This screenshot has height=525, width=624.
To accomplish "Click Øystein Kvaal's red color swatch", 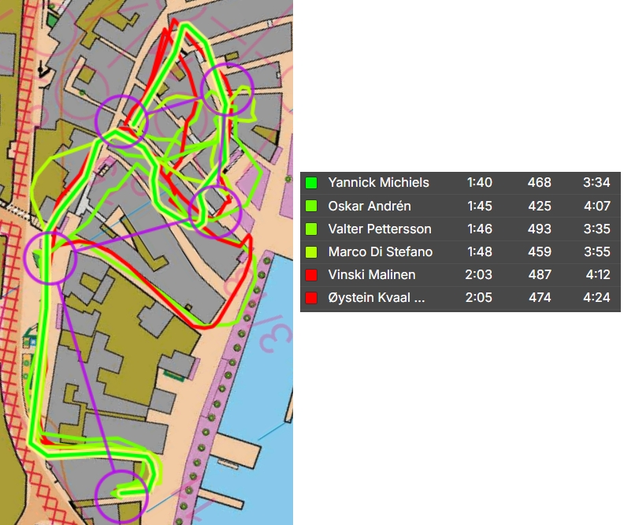I will click(311, 298).
